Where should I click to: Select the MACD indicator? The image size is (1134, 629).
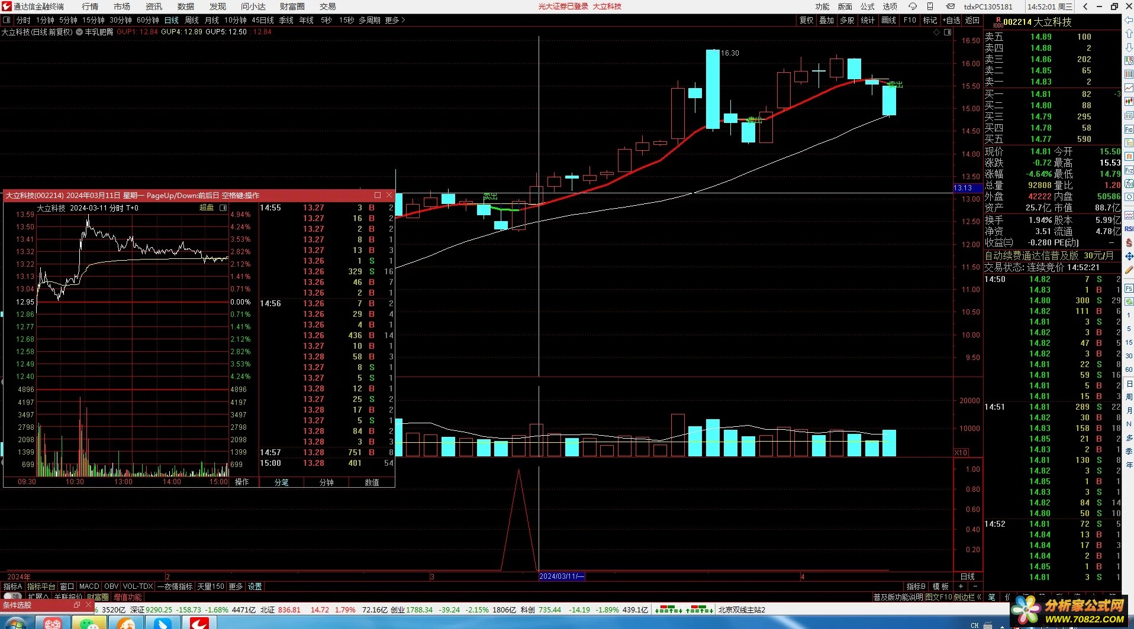89,586
